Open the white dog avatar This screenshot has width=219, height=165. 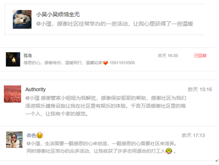tap(22, 19)
